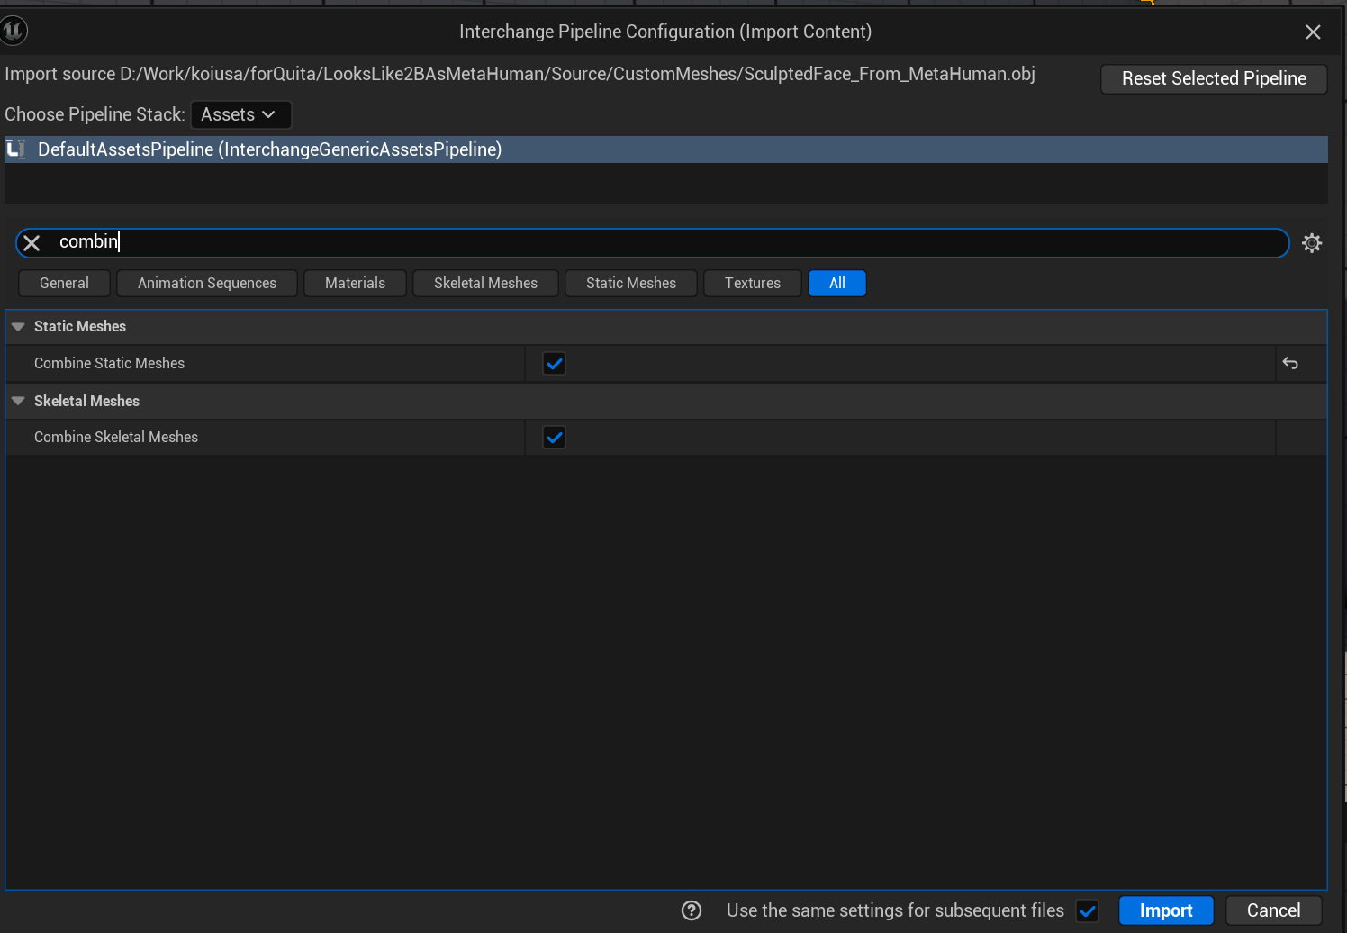Open the search settings gear icon
The image size is (1347, 933).
pos(1311,242)
